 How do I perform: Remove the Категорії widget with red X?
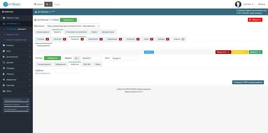pos(64,39)
